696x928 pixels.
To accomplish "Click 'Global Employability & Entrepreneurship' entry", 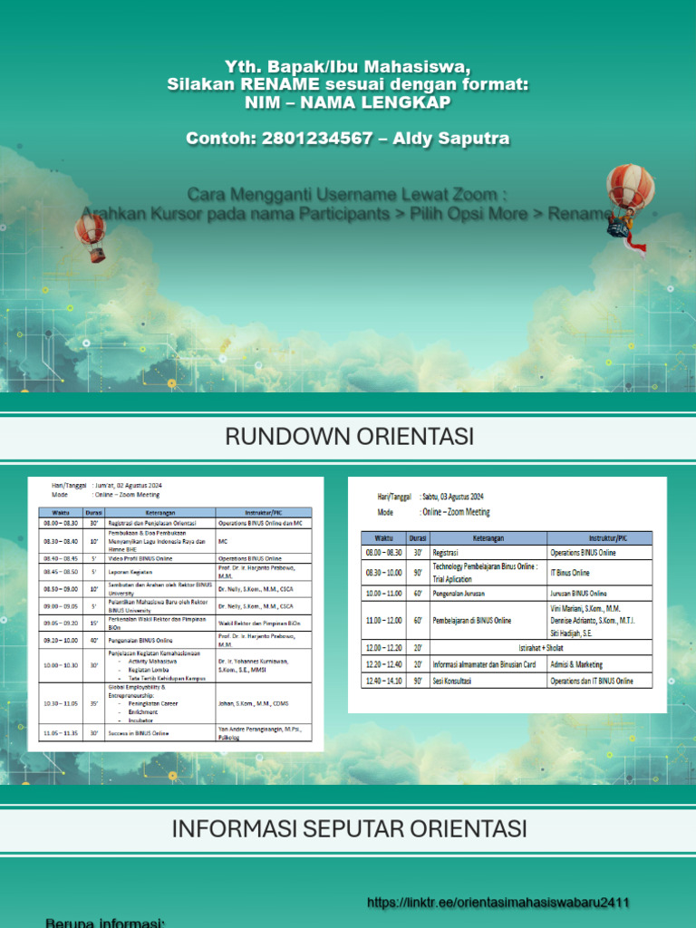I will [x=137, y=691].
